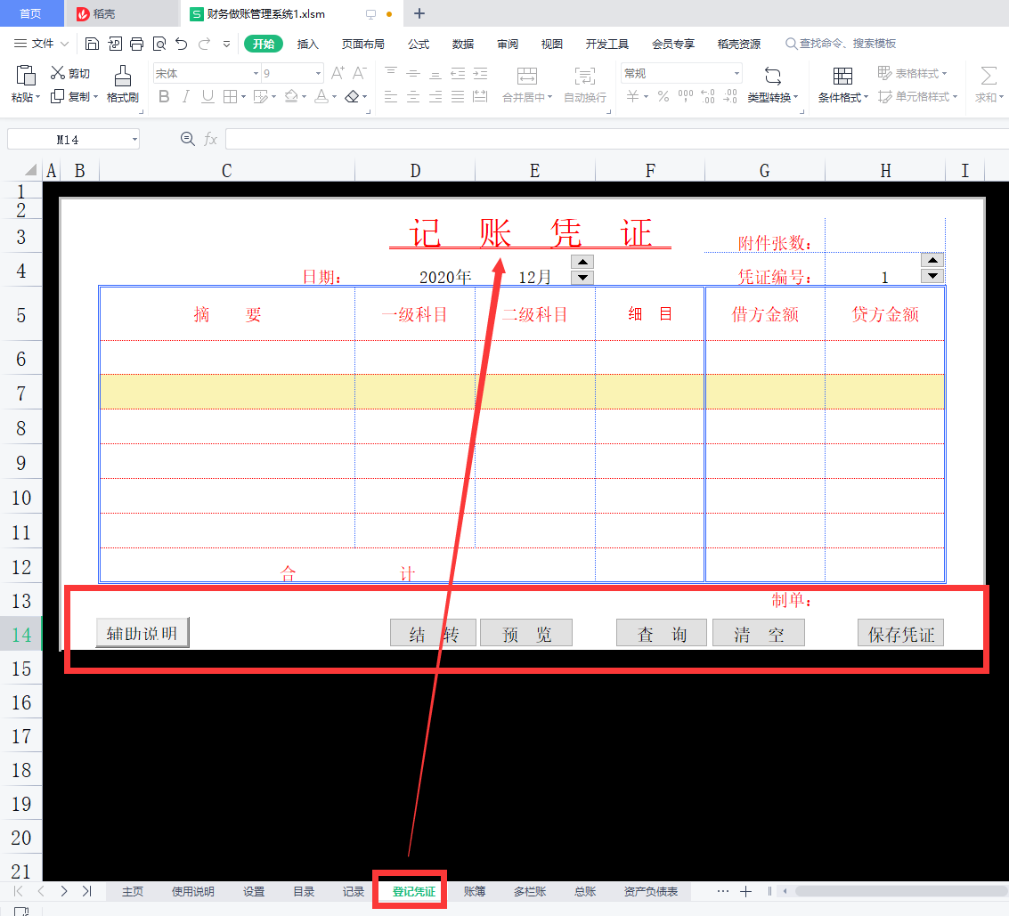Screen dimensions: 1009x916
Task: Redo the last undone action
Action: (204, 44)
